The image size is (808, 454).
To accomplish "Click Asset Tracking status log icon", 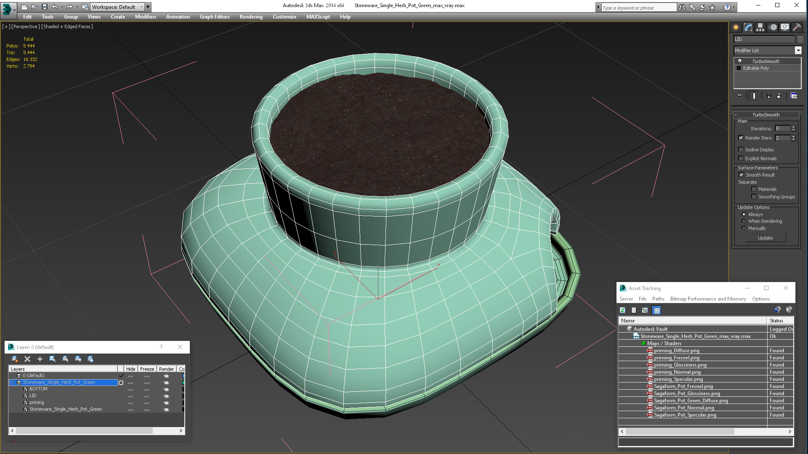I will (634, 310).
